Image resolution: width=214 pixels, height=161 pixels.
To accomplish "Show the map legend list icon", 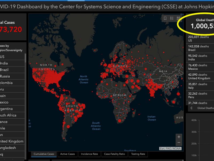I will pyautogui.click(x=172, y=18).
